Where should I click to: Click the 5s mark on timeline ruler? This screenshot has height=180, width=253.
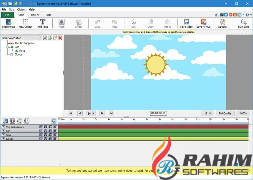click(121, 120)
